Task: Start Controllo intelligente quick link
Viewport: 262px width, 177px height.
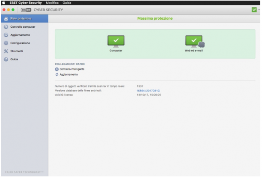Action: coord(72,69)
